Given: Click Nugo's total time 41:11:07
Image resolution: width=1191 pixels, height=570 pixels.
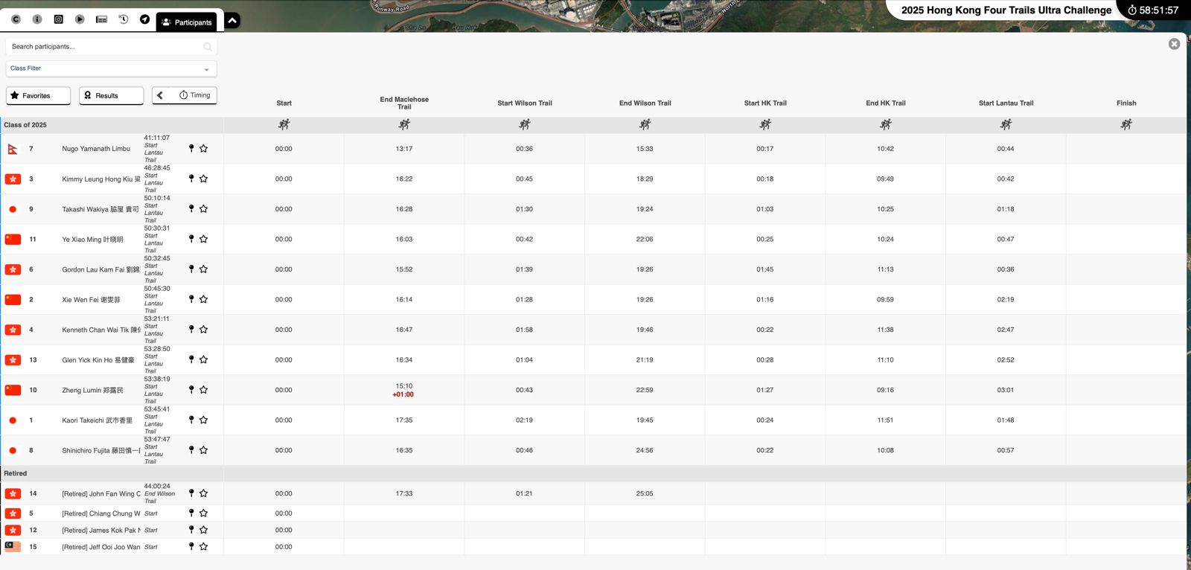Looking at the screenshot, I should 157,138.
